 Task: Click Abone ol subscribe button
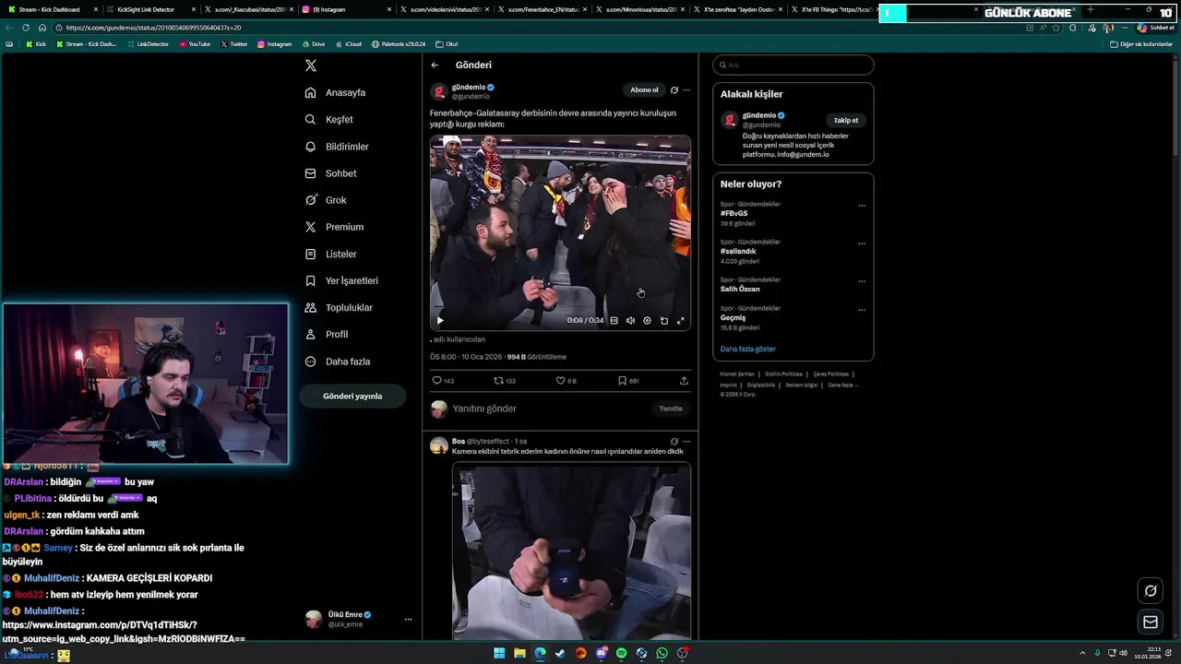[644, 89]
